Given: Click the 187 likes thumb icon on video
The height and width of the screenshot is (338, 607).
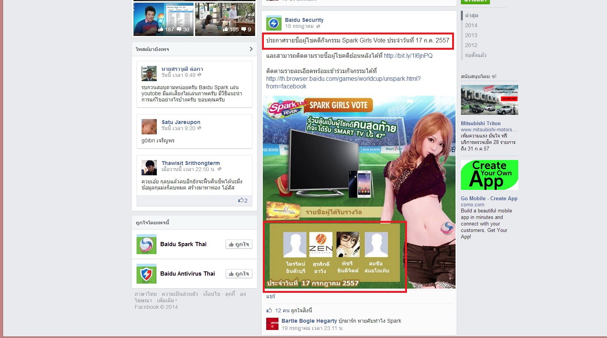Looking at the screenshot, I should pos(161,29).
